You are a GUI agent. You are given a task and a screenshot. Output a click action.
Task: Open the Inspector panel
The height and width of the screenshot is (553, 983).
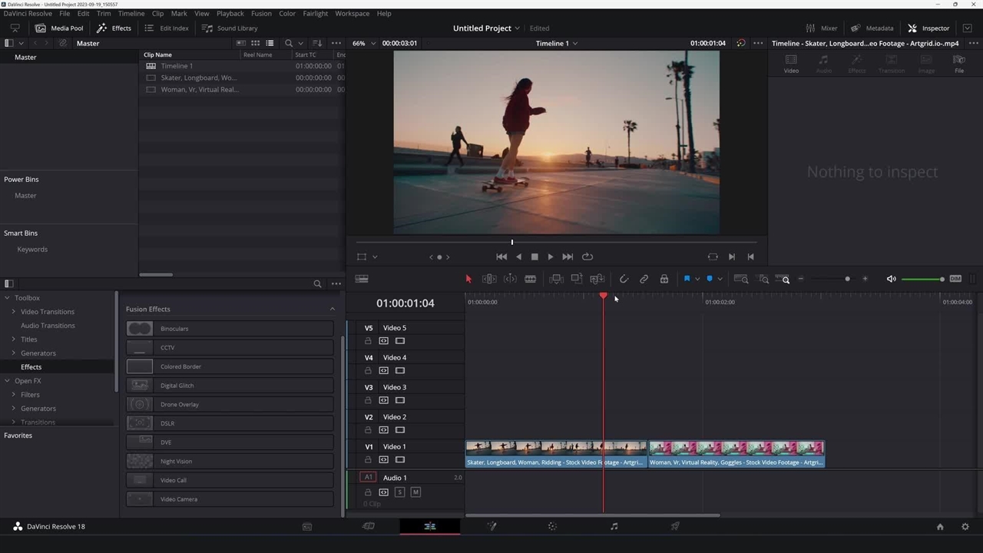click(x=928, y=28)
